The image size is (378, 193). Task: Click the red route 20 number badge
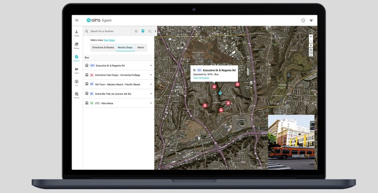(92, 75)
